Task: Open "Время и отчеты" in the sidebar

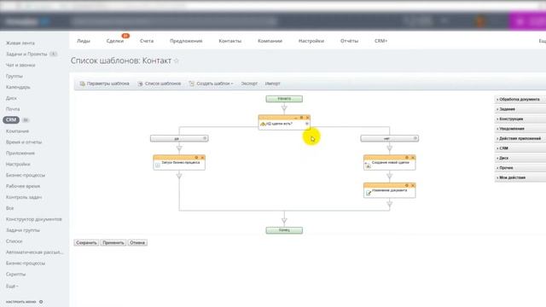Action: [24, 142]
